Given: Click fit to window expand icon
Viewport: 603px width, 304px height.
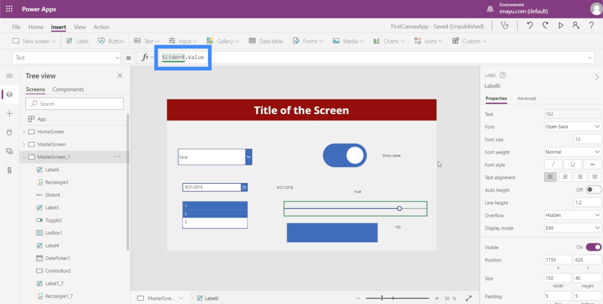Looking at the screenshot, I should (x=469, y=298).
